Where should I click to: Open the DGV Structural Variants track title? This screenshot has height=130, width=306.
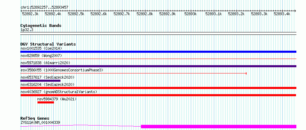coord(48,44)
